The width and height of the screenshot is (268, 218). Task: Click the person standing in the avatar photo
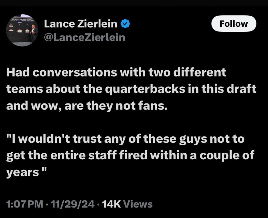(x=34, y=32)
